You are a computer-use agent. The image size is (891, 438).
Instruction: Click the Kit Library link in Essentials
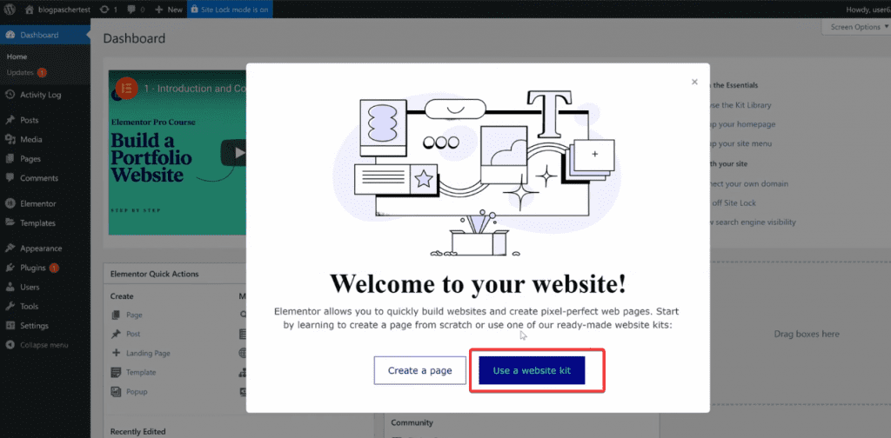(x=740, y=105)
